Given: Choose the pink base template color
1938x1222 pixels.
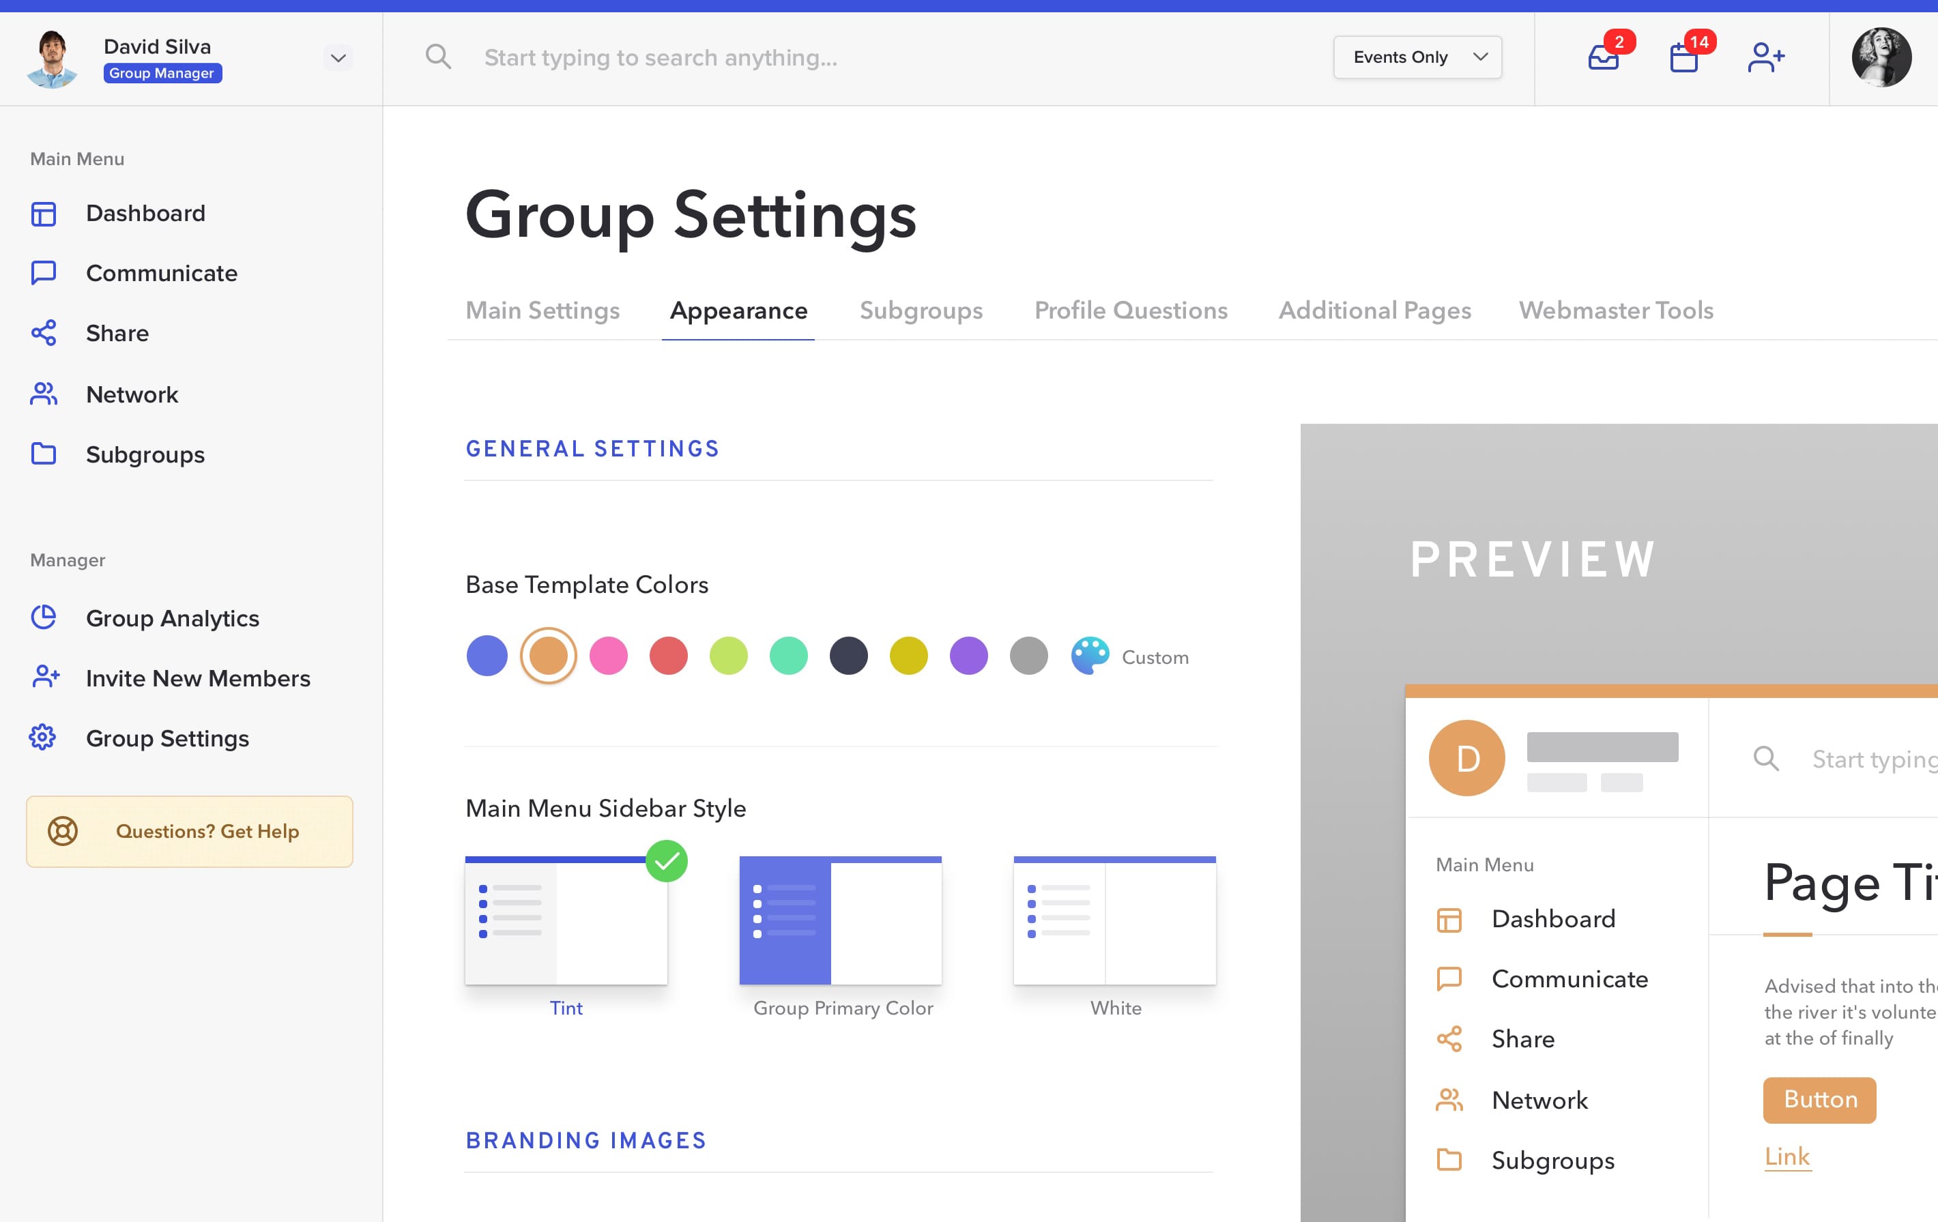Looking at the screenshot, I should click(609, 656).
